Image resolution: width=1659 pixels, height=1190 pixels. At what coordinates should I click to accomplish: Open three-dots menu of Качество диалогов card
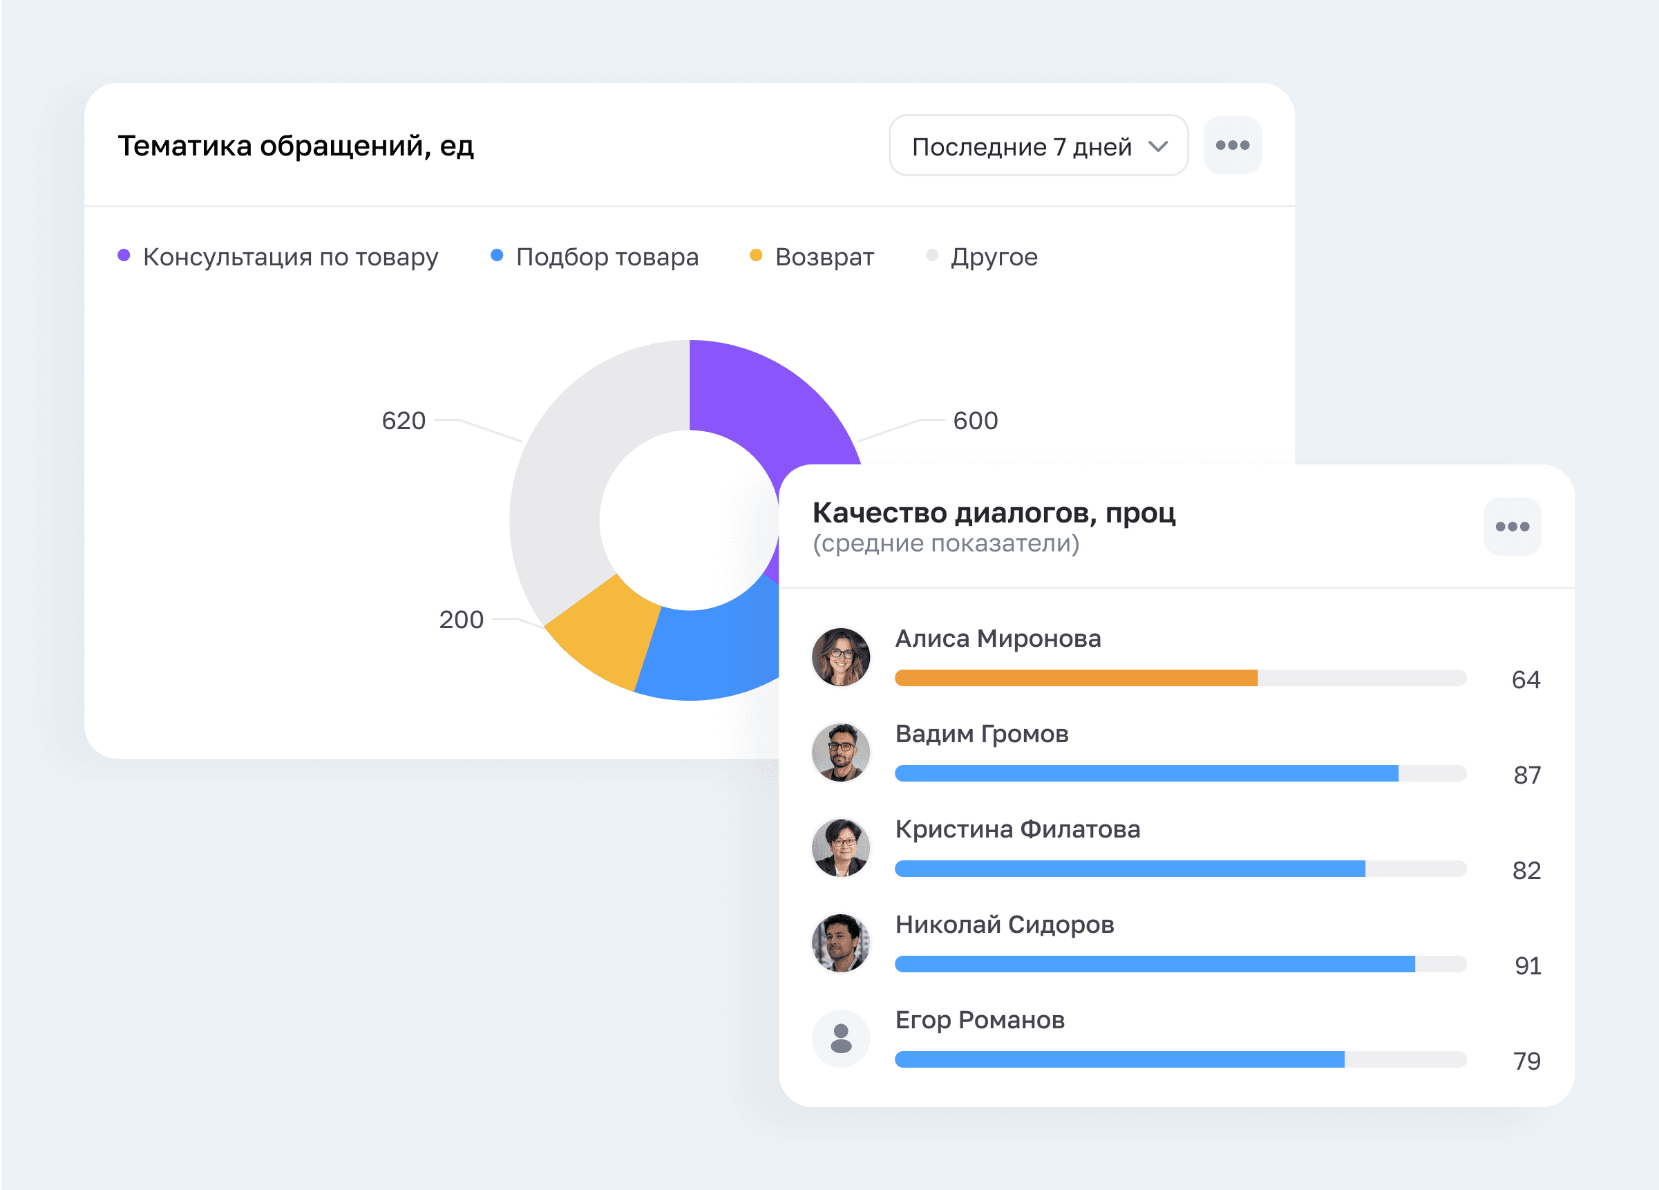click(x=1512, y=527)
